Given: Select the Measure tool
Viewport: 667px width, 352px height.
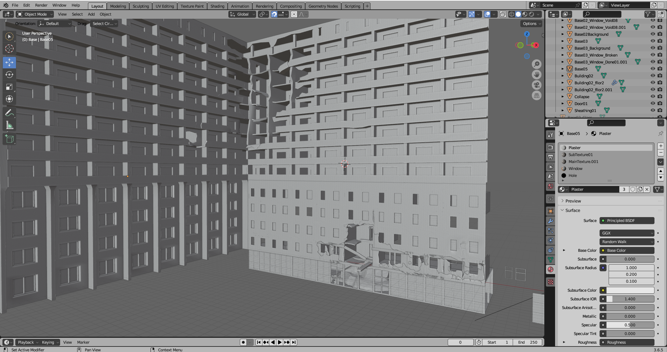Looking at the screenshot, I should tap(9, 125).
